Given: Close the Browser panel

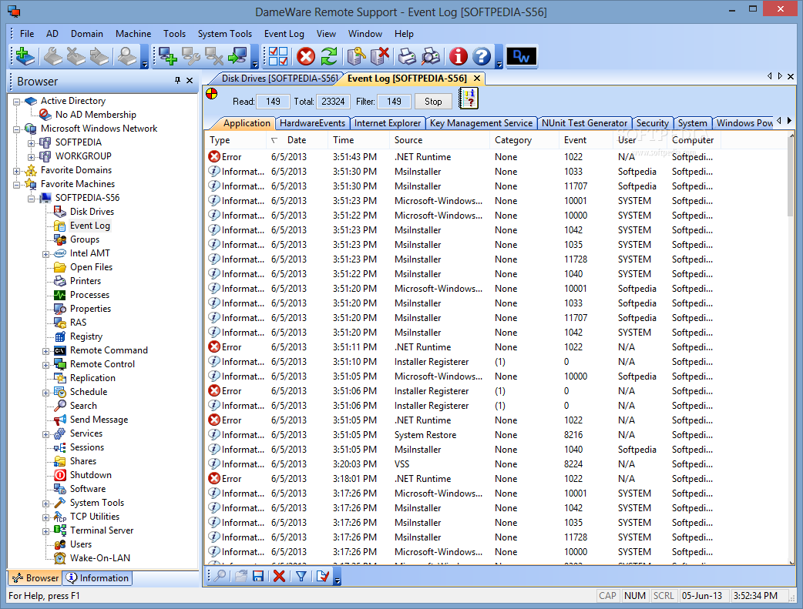Looking at the screenshot, I should coord(190,80).
